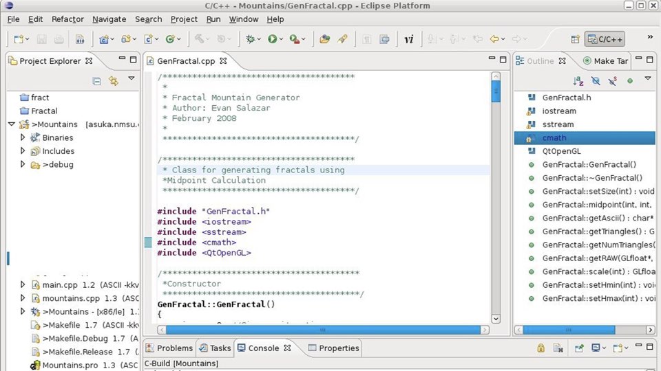Click the Display Selected Console icon
The height and width of the screenshot is (371, 661).
[596, 348]
